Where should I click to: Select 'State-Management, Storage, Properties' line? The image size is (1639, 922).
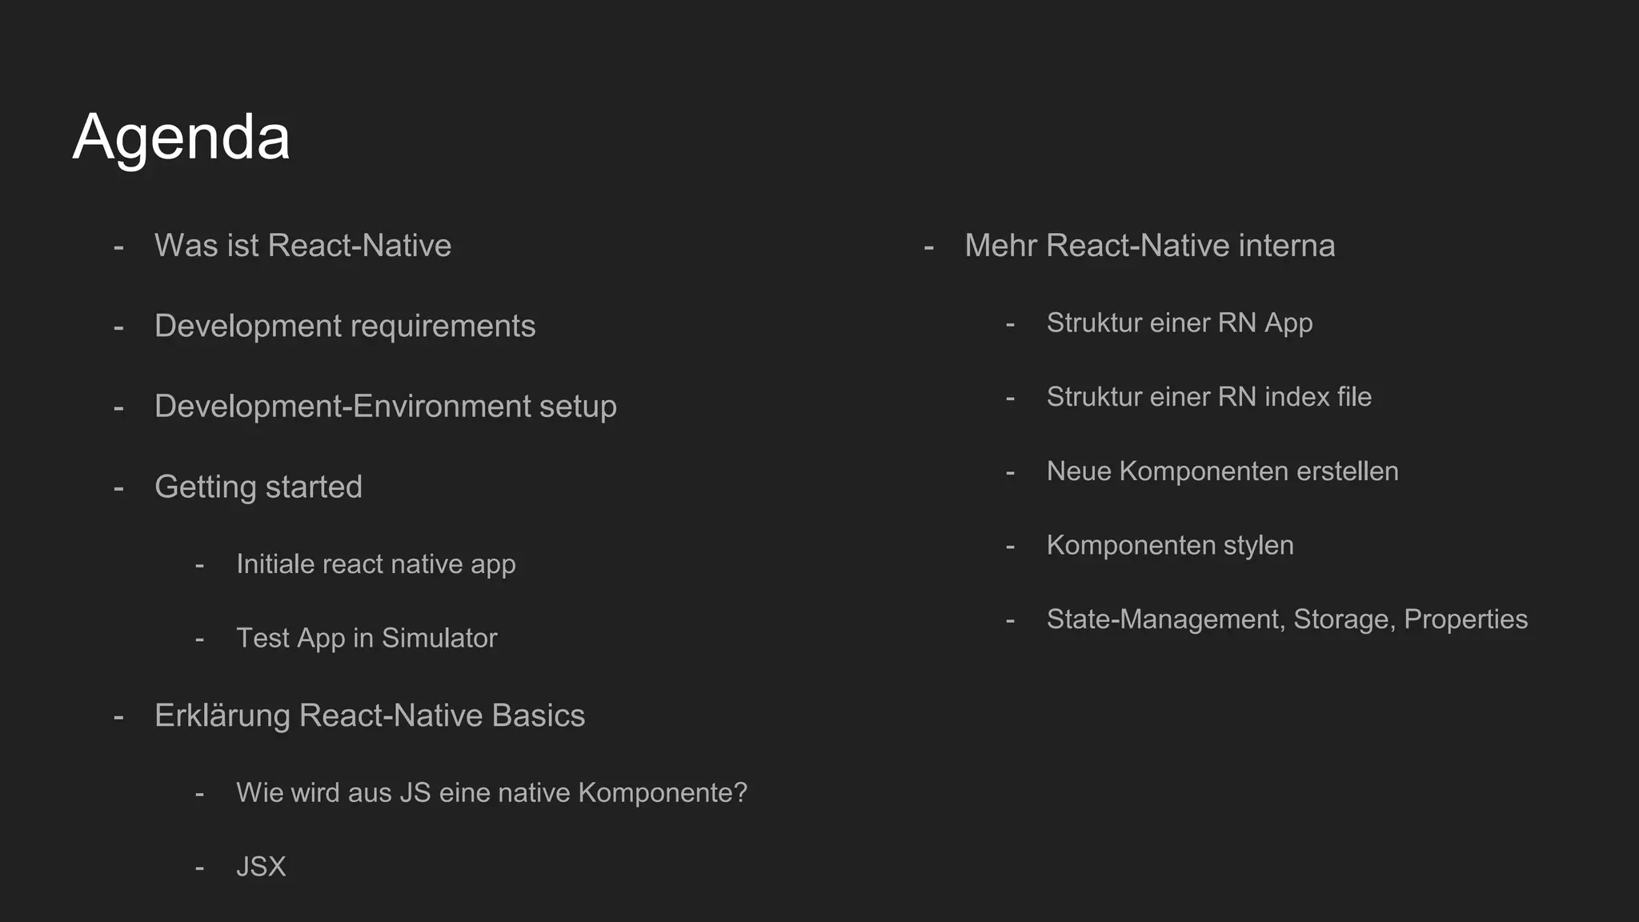[x=1288, y=619]
